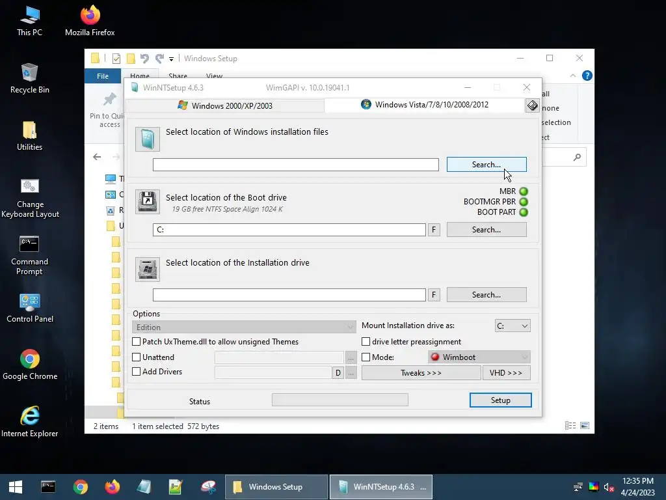Click the muted volume tray icon
666x500 pixels.
point(609,487)
